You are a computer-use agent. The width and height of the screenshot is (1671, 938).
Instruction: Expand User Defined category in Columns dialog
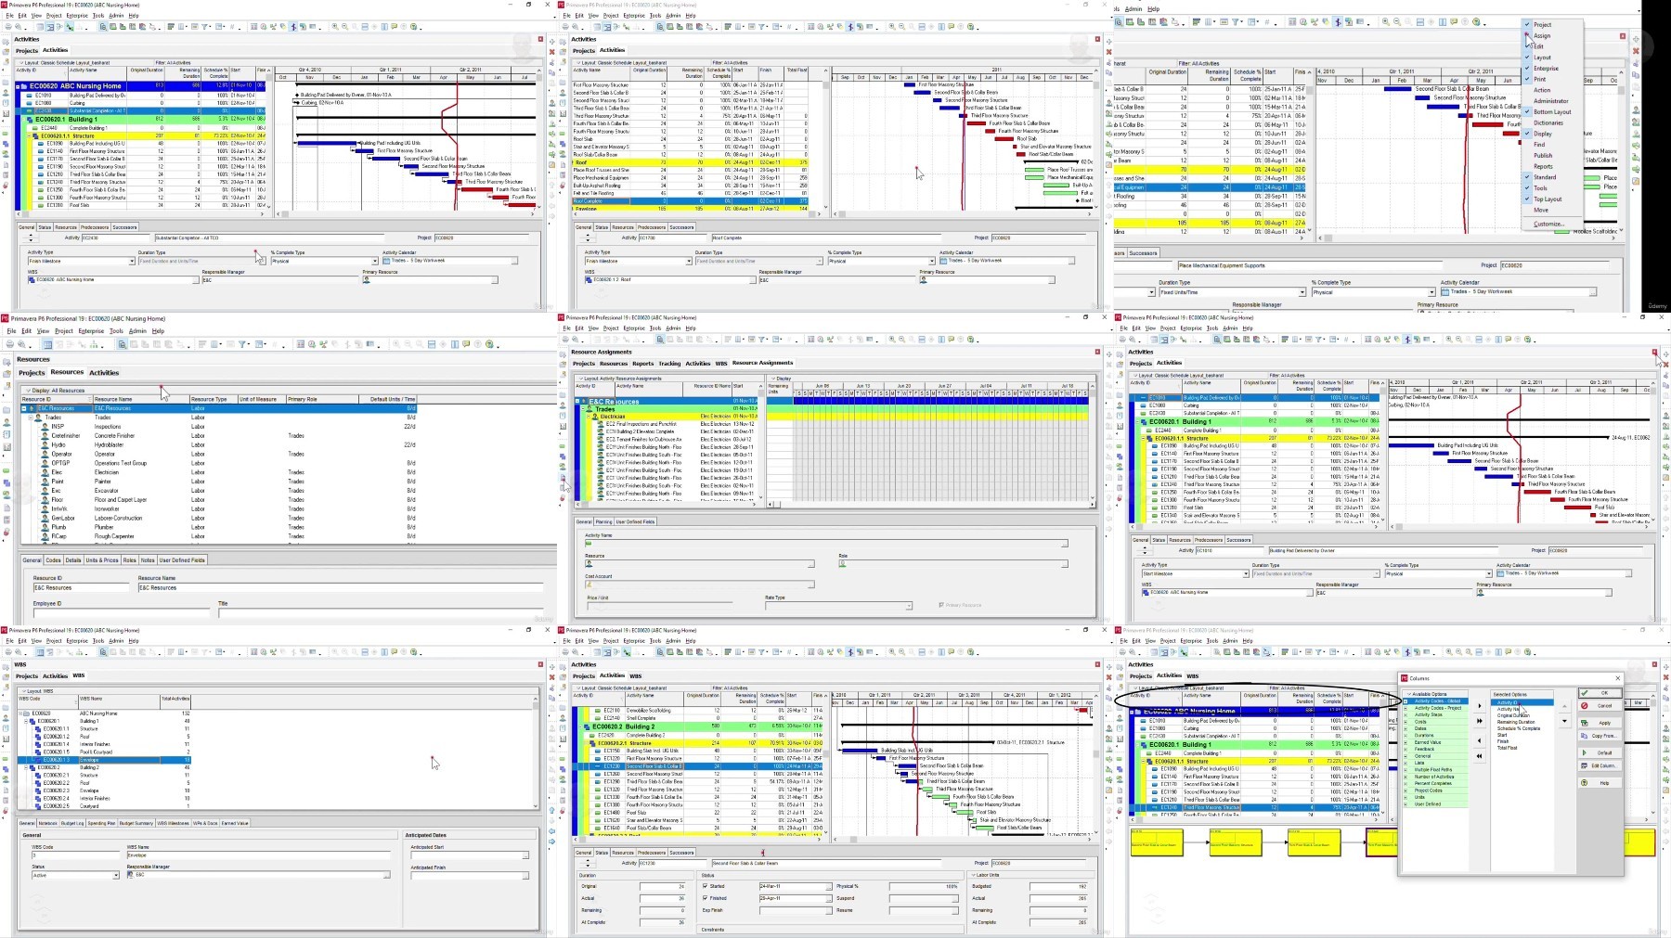click(1405, 804)
